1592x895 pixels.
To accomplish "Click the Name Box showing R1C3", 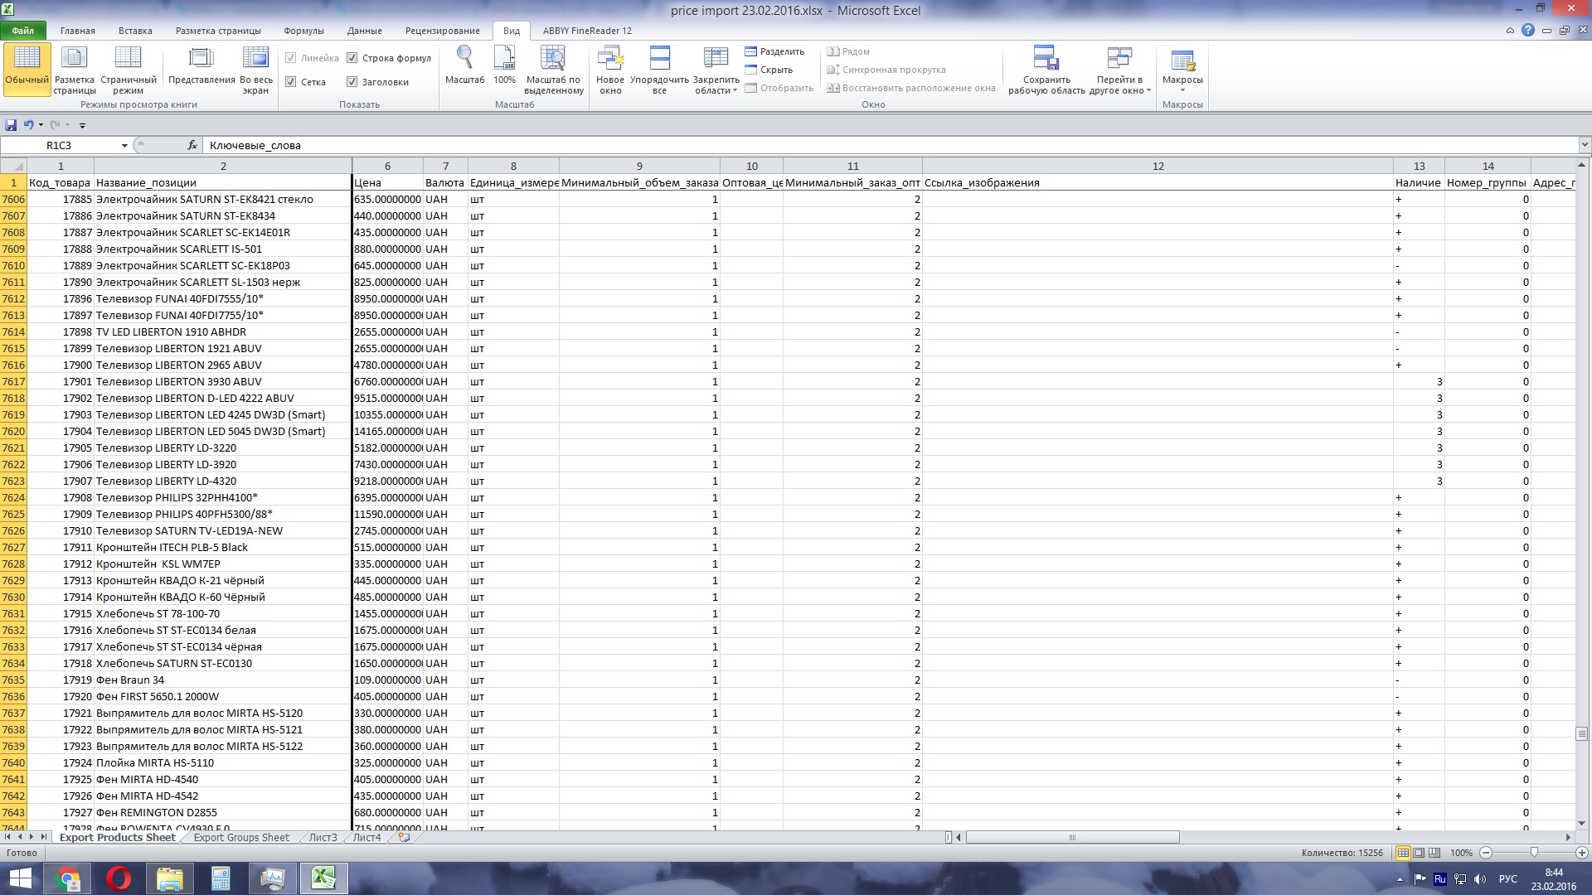I will [60, 145].
